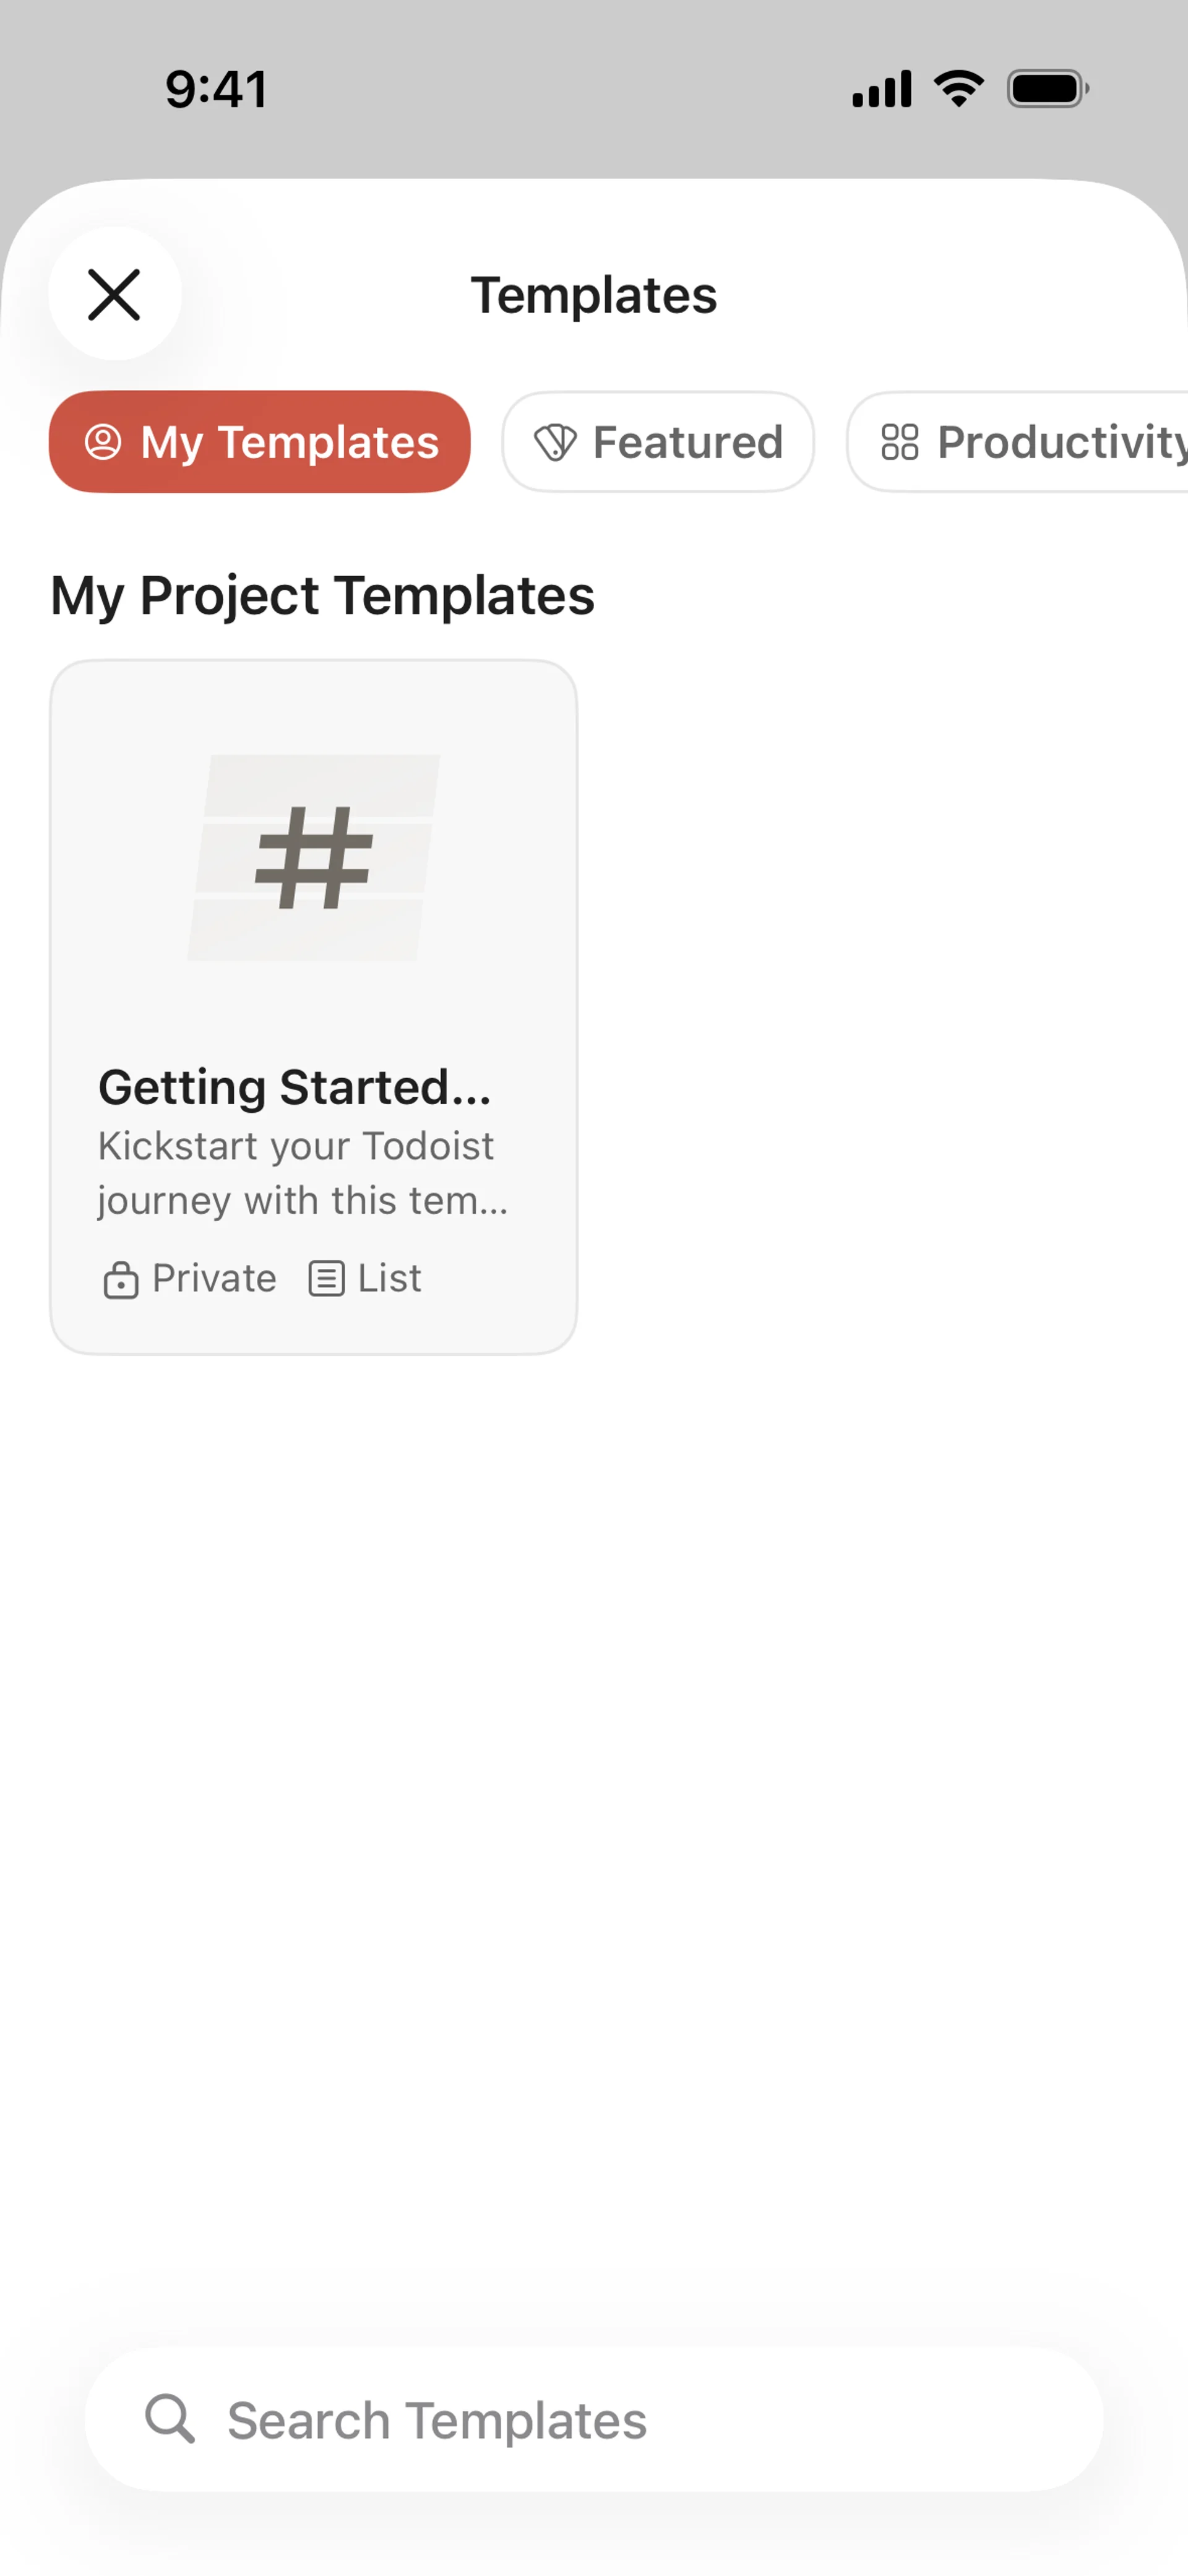This screenshot has width=1188, height=2576.
Task: Tap the cellular signal bars icon
Action: tap(881, 89)
